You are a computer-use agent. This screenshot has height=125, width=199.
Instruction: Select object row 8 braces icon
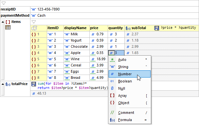(x=34, y=78)
